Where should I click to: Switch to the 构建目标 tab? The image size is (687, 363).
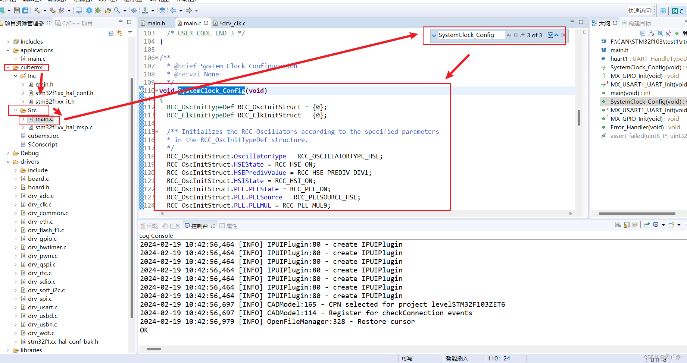coord(637,23)
